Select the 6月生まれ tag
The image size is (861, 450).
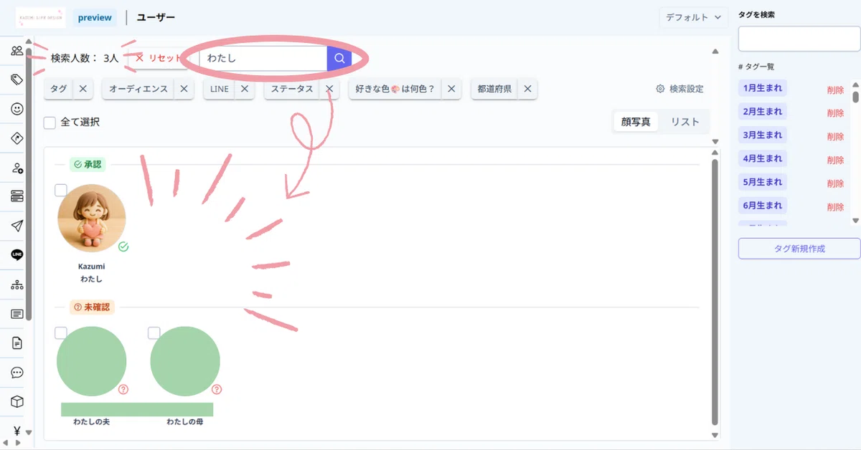763,206
